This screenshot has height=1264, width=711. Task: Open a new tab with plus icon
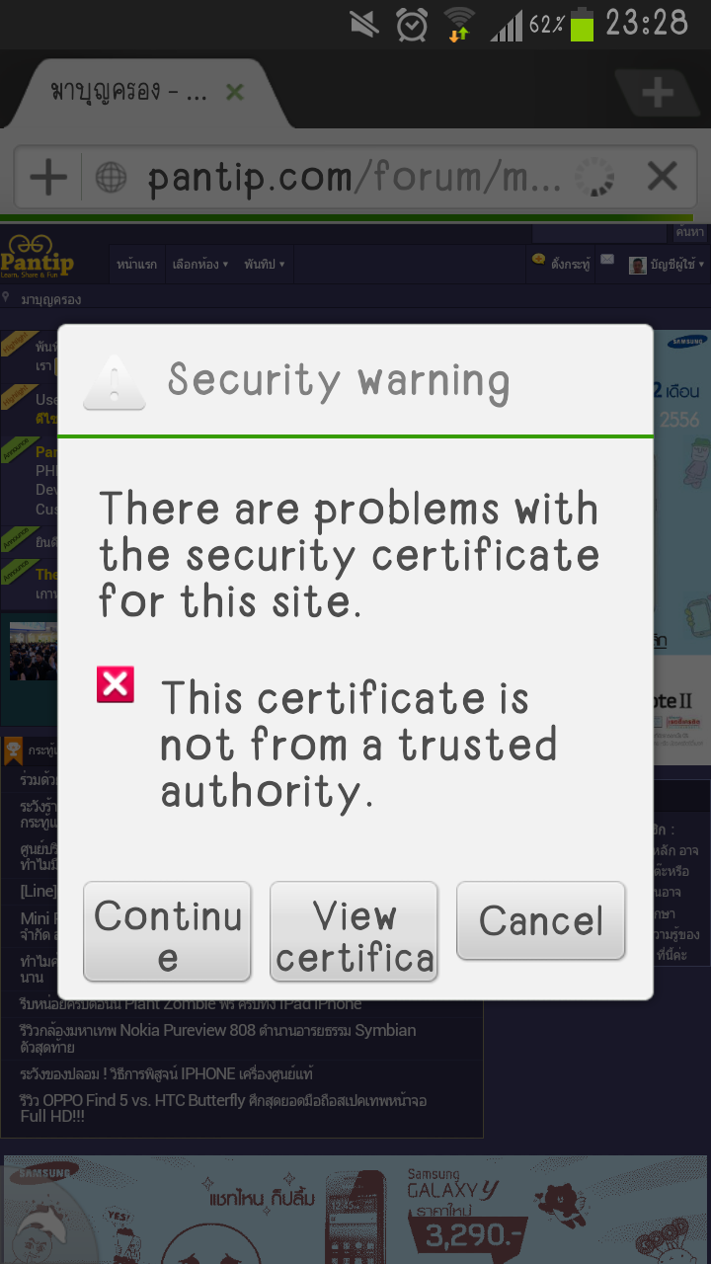tap(657, 95)
